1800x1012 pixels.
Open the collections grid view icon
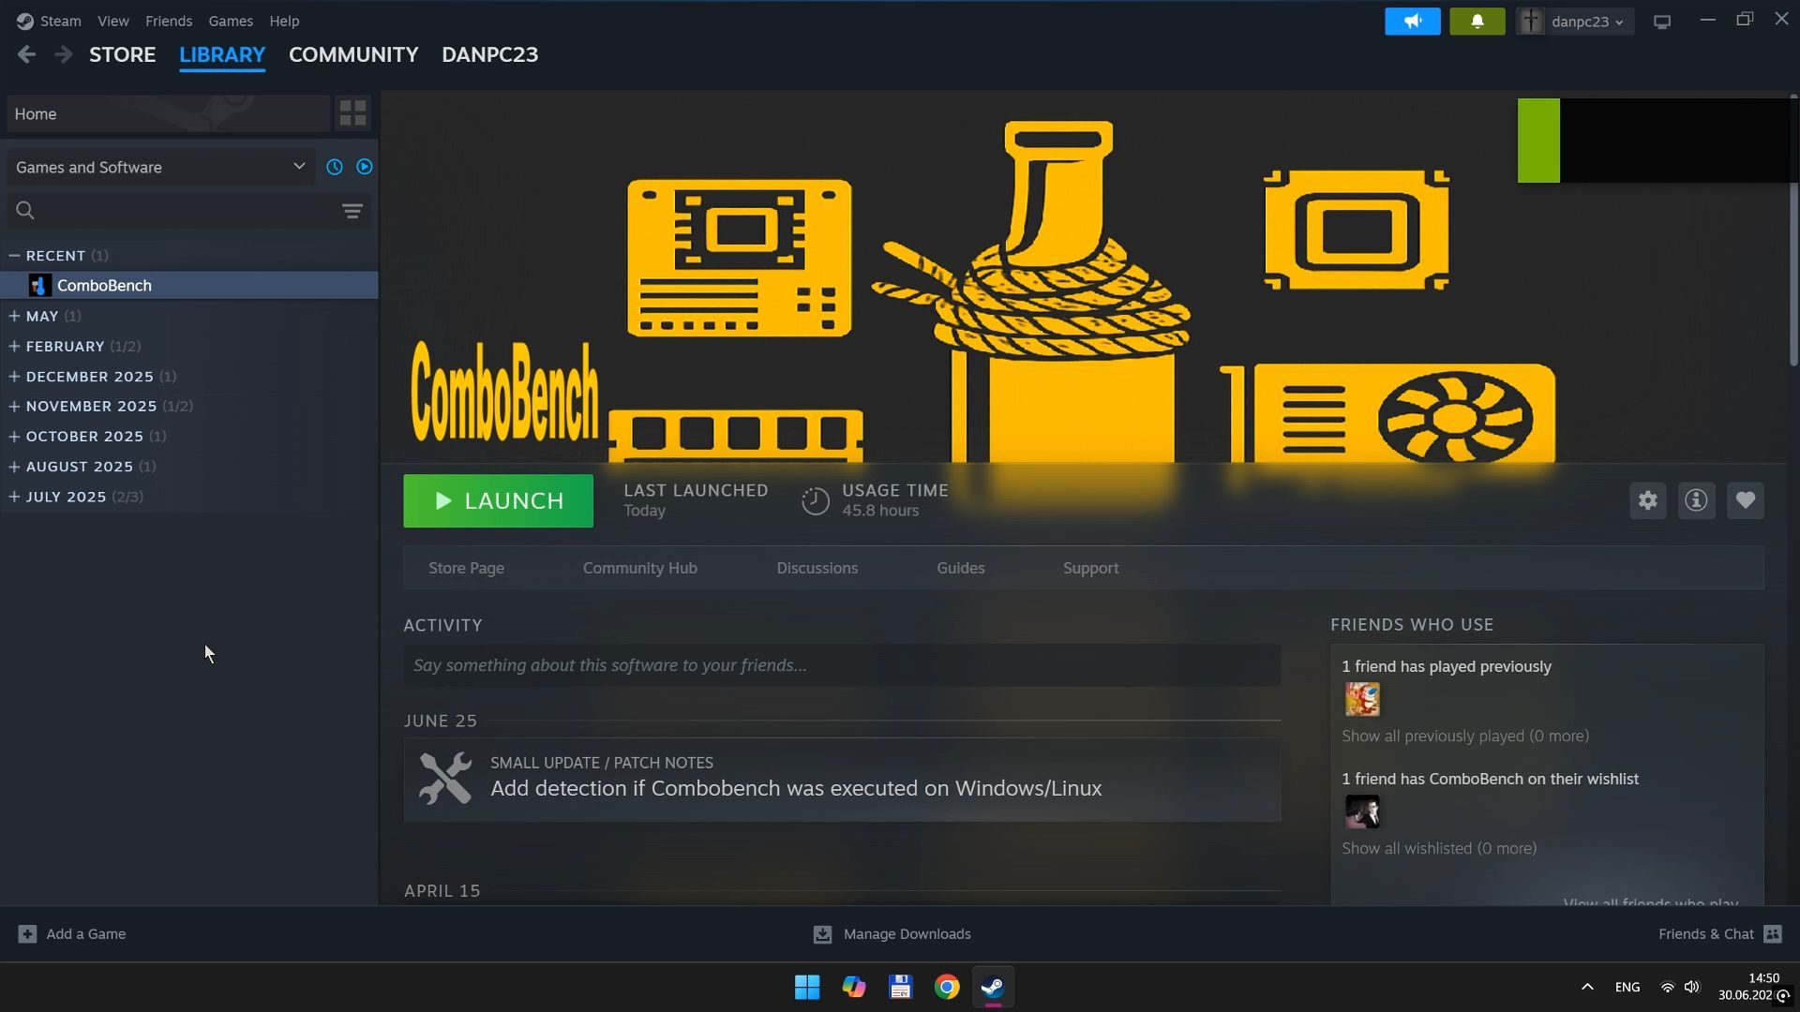(x=352, y=113)
